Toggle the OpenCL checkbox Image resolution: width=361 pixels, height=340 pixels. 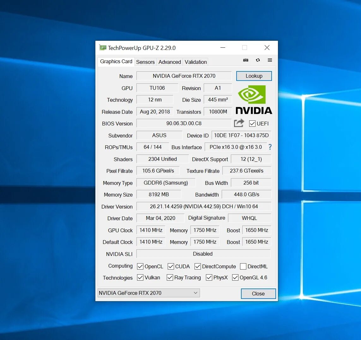[x=140, y=266]
